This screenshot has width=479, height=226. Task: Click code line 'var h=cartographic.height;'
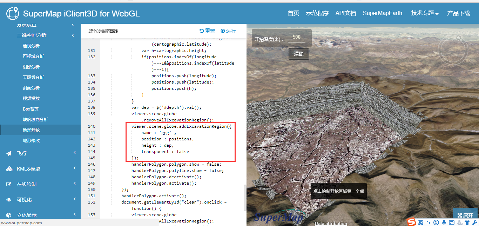pos(174,51)
